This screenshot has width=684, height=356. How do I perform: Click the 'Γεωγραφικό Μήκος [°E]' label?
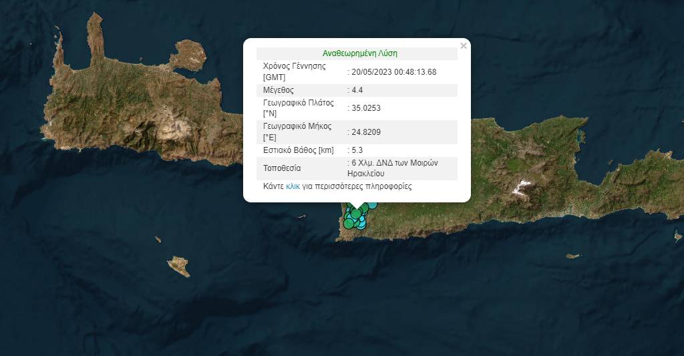click(x=297, y=132)
